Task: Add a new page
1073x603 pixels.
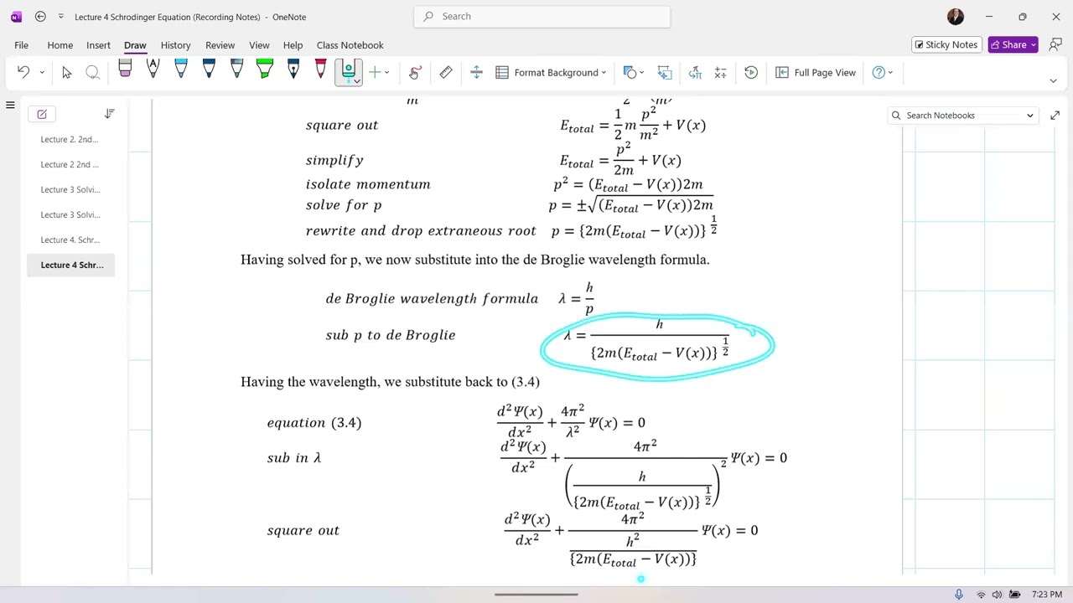Action: [x=42, y=114]
